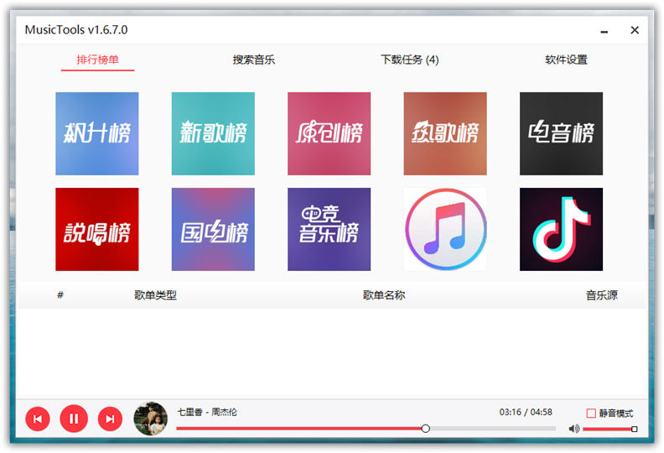Switch to the 下载任务 (4) tab
Viewport: 664px width, 453px height.
pos(409,60)
